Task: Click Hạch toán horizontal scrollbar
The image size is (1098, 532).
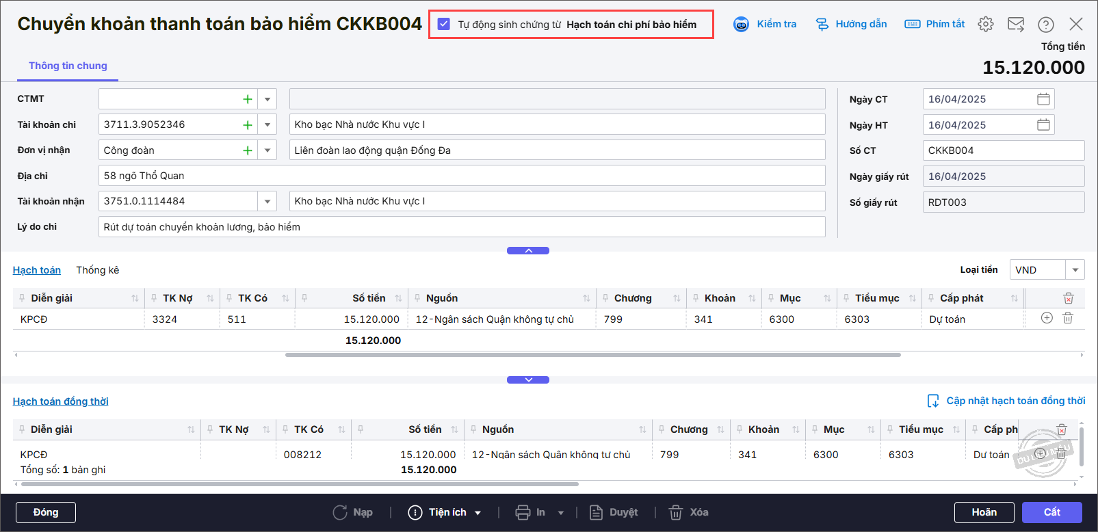Action: click(593, 355)
